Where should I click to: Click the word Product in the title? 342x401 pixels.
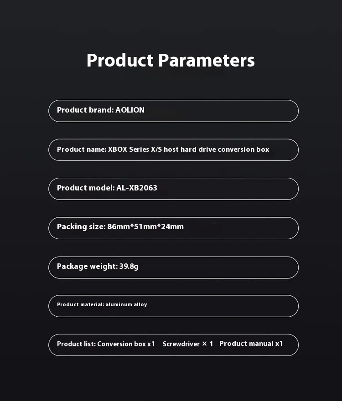[x=120, y=61]
